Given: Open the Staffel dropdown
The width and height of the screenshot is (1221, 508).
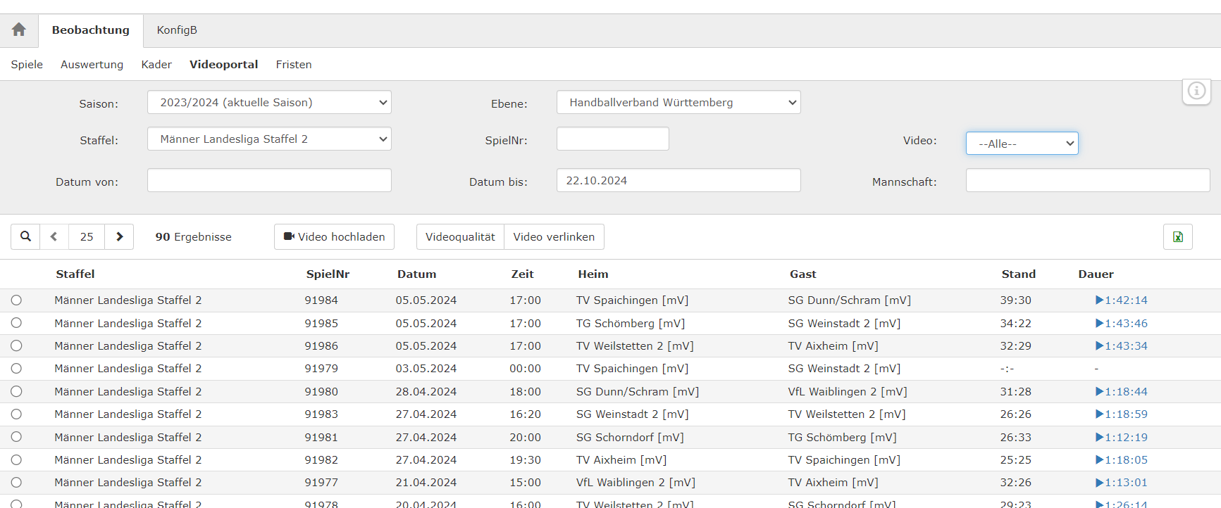Looking at the screenshot, I should tap(269, 139).
